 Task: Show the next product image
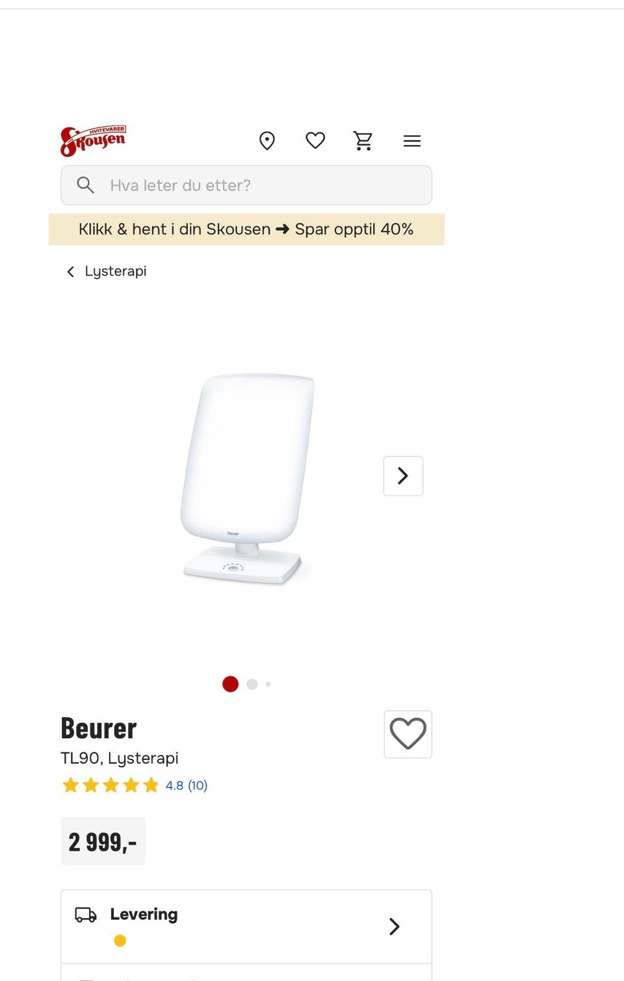403,476
